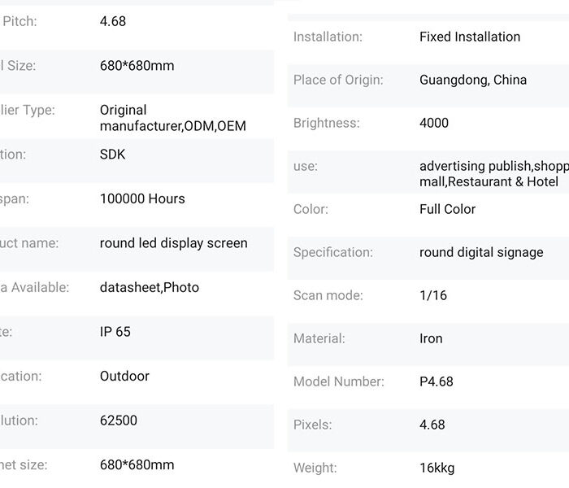Click the 'IP 65' rating value

[115, 332]
